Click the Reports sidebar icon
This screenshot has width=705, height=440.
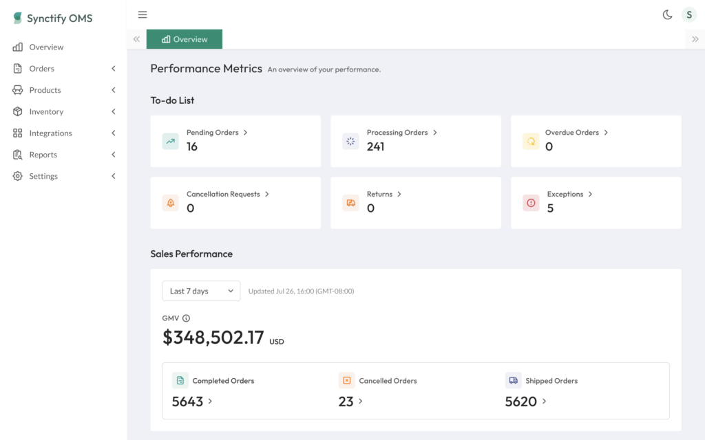[x=17, y=155]
